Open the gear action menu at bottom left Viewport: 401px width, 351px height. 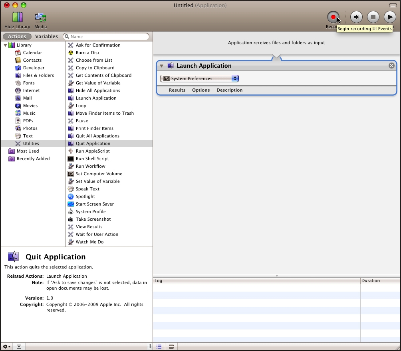click(x=7, y=347)
